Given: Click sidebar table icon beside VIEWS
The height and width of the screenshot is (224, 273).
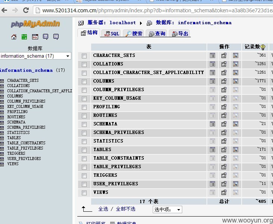Looking at the screenshot, I should (x=2, y=164).
